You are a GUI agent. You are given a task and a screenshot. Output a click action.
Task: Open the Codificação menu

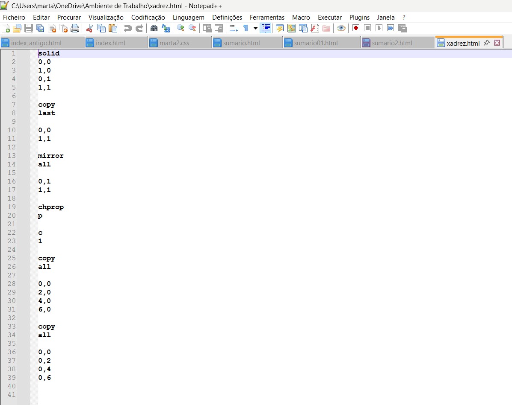(x=148, y=17)
